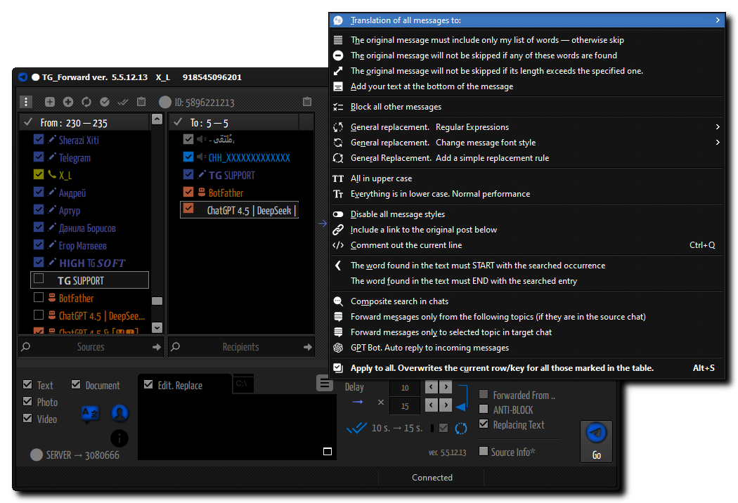Choose Include a link to original post

click(526, 230)
